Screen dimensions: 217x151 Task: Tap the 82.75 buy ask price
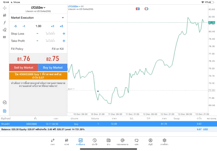tap(53, 58)
